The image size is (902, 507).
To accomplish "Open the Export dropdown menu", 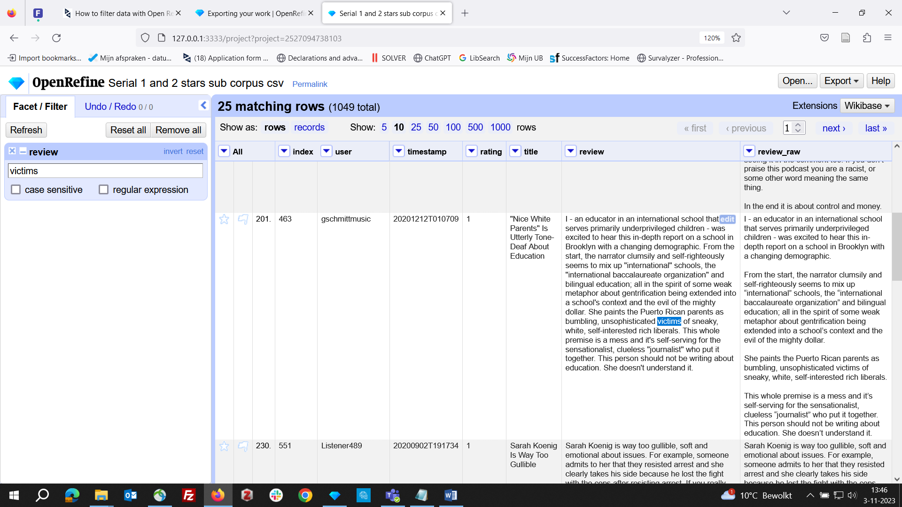I will [x=841, y=81].
